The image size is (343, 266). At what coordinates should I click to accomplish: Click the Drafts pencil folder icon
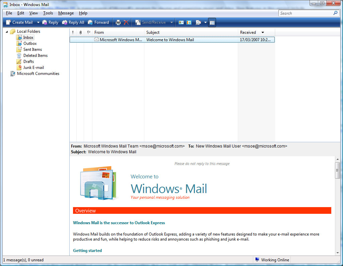pyautogui.click(x=19, y=62)
